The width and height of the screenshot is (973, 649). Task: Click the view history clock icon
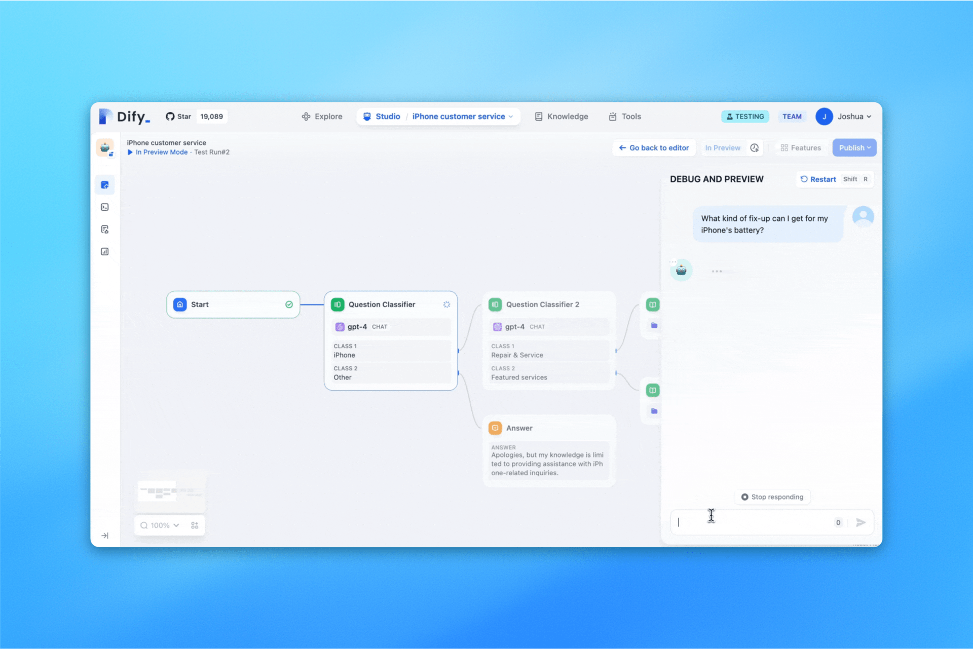755,148
